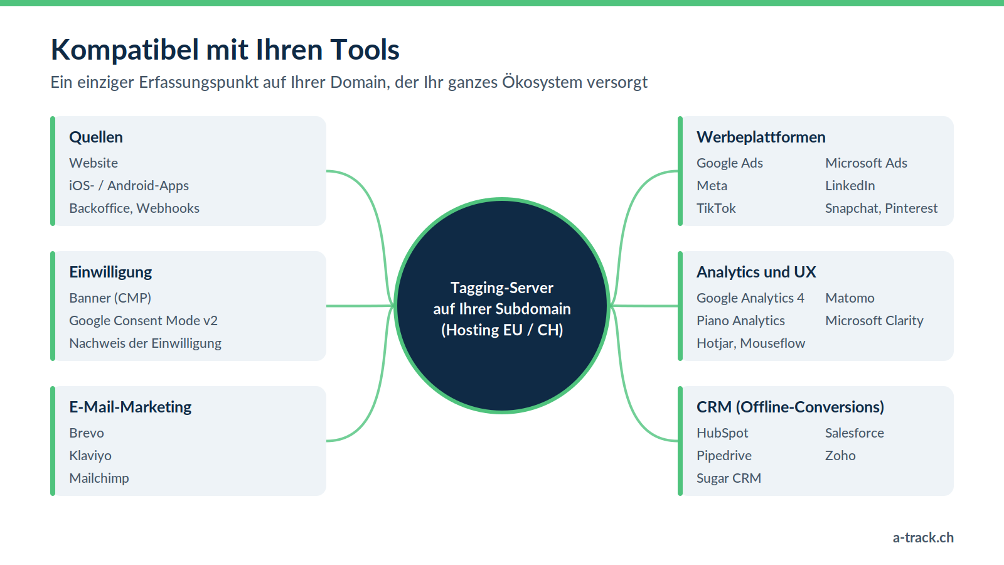Click 'Google Consent Mode v2'

tap(143, 320)
